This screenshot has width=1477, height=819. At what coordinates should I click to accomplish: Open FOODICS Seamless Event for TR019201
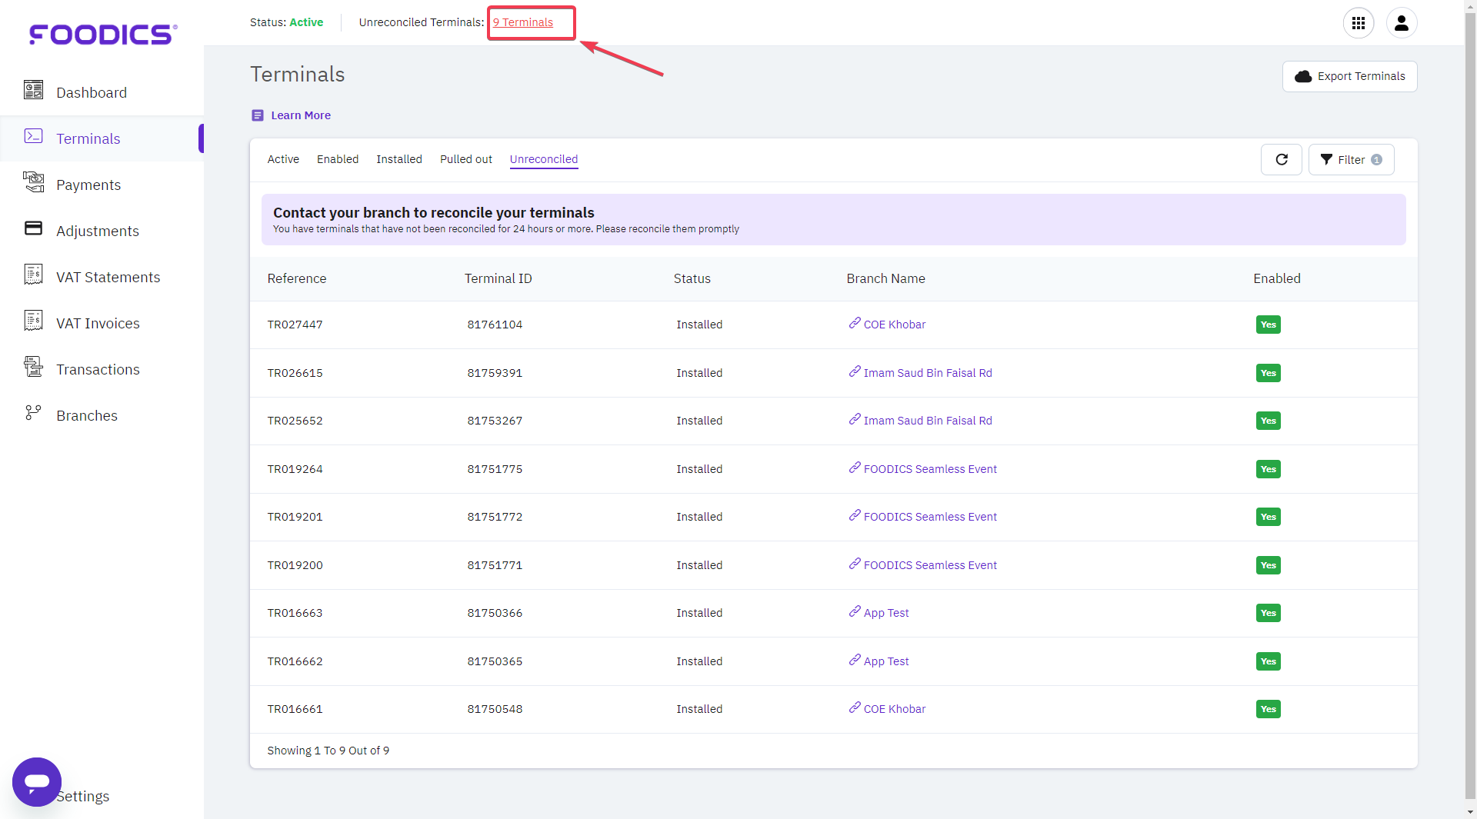[930, 517]
